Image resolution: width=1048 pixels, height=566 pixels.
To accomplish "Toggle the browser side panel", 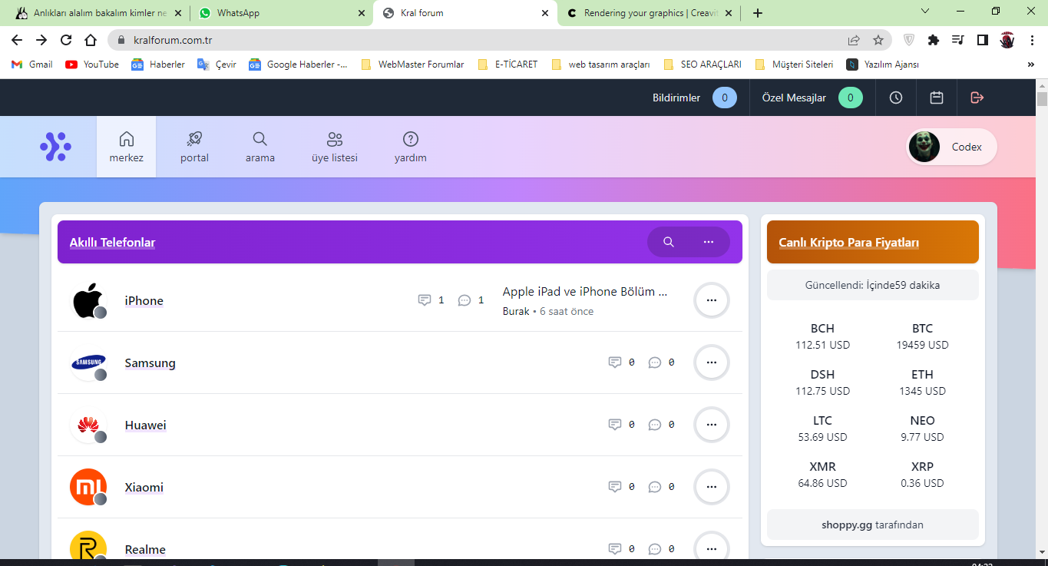I will coord(983,40).
